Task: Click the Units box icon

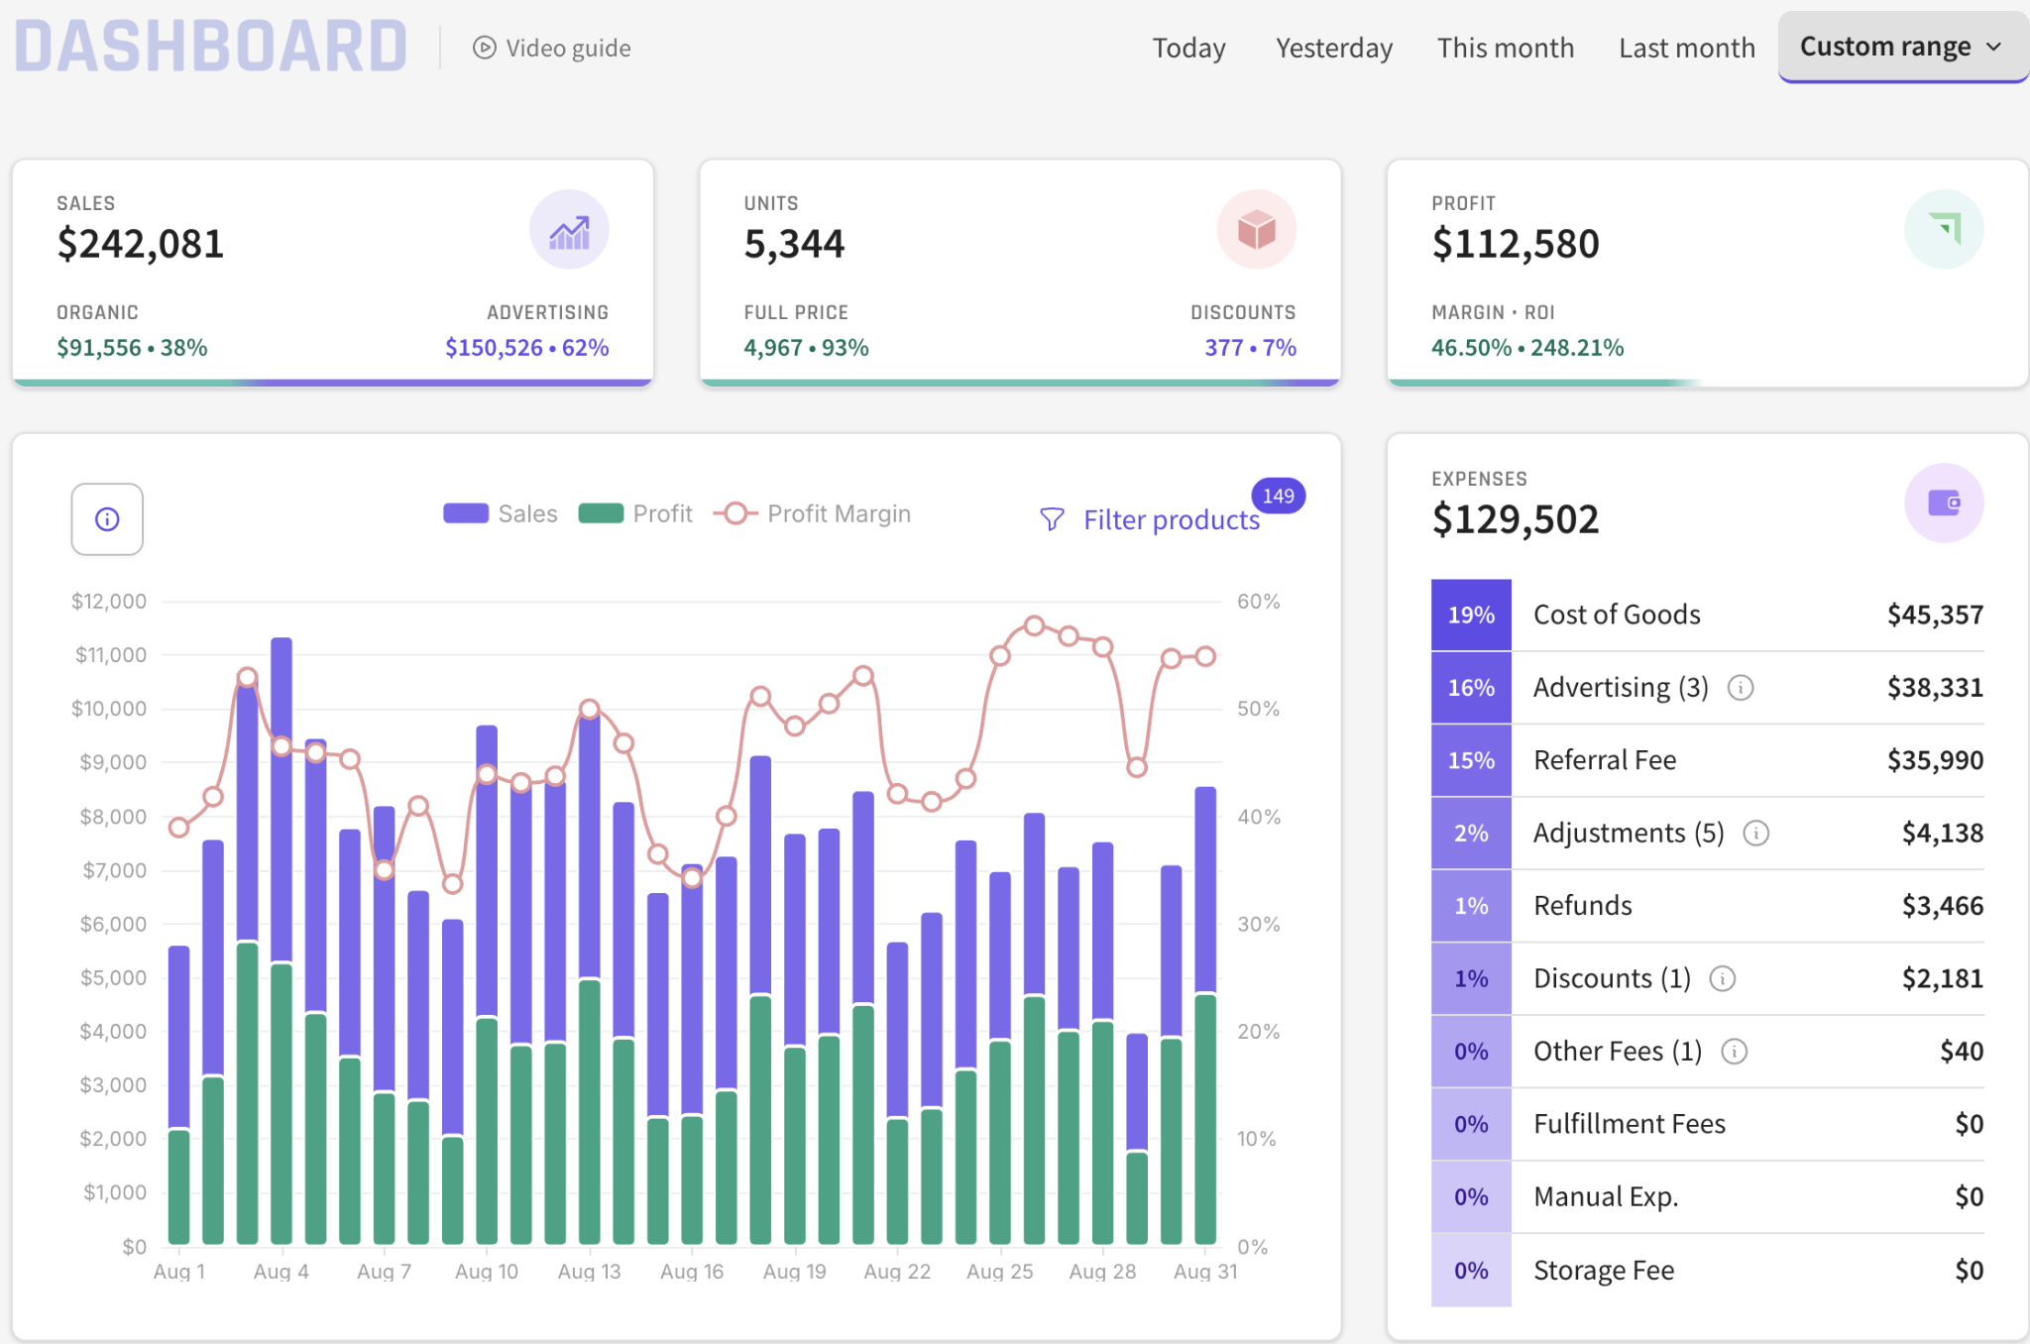Action: click(1256, 230)
